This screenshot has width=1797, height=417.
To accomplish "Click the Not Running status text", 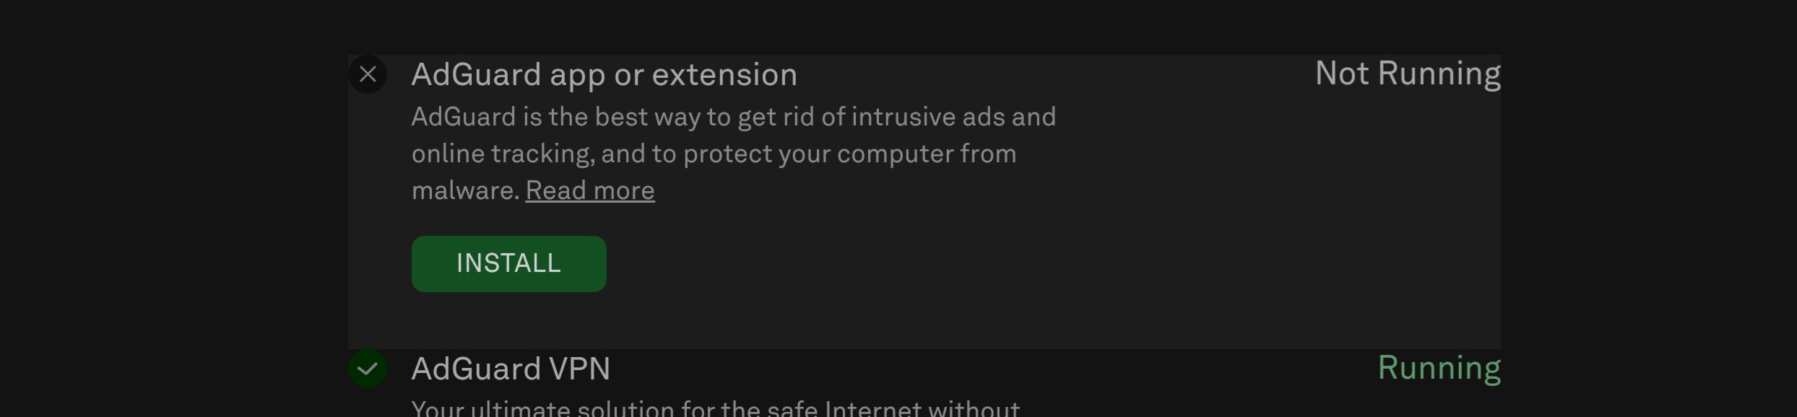I will coord(1408,74).
